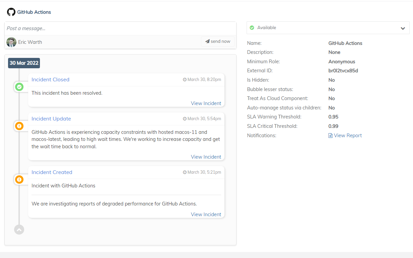Click the orange Incident Created warning marker

tap(19, 180)
